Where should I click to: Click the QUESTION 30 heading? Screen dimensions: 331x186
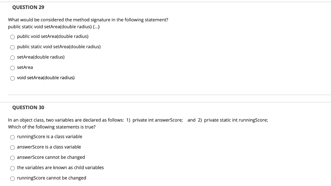pyautogui.click(x=28, y=108)
